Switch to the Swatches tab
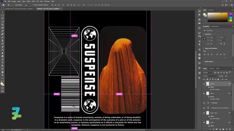 [x=211, y=10]
